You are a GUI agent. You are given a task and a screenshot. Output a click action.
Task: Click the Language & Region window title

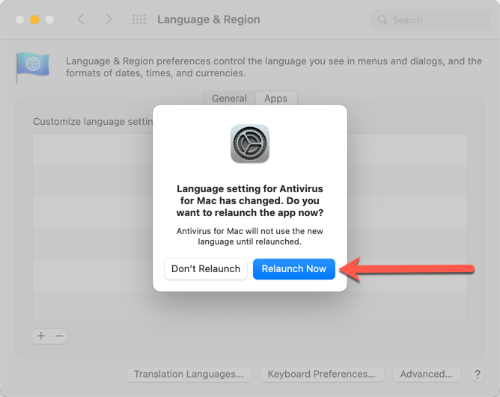tap(209, 19)
